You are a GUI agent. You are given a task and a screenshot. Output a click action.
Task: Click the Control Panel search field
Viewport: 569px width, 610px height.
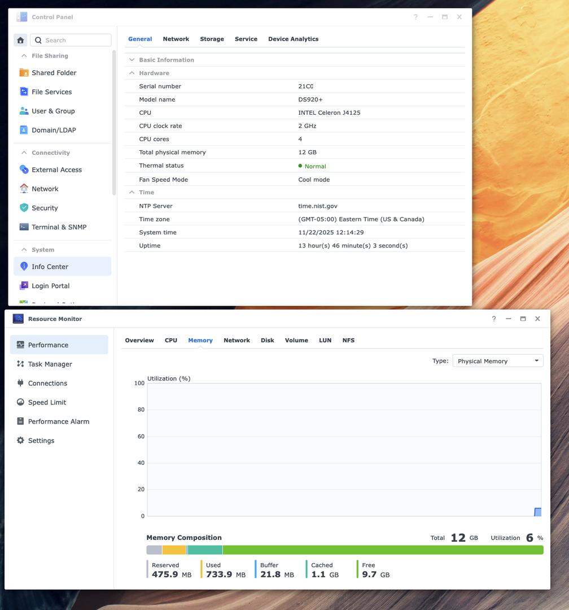tap(71, 40)
